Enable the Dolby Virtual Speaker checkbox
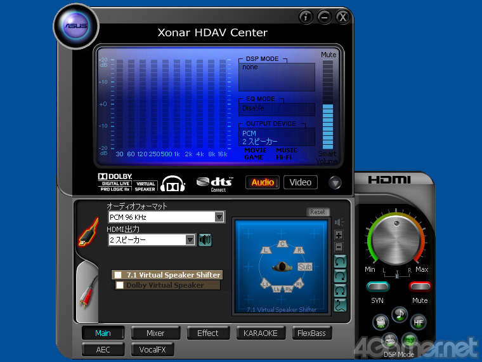The image size is (482, 362). pos(120,285)
